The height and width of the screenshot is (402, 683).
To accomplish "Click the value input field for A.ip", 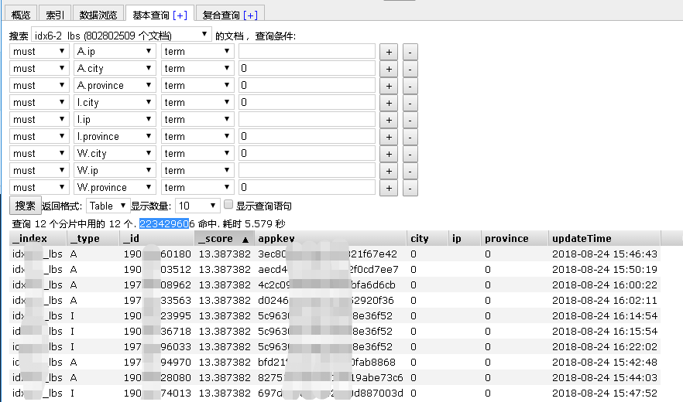I will click(307, 52).
